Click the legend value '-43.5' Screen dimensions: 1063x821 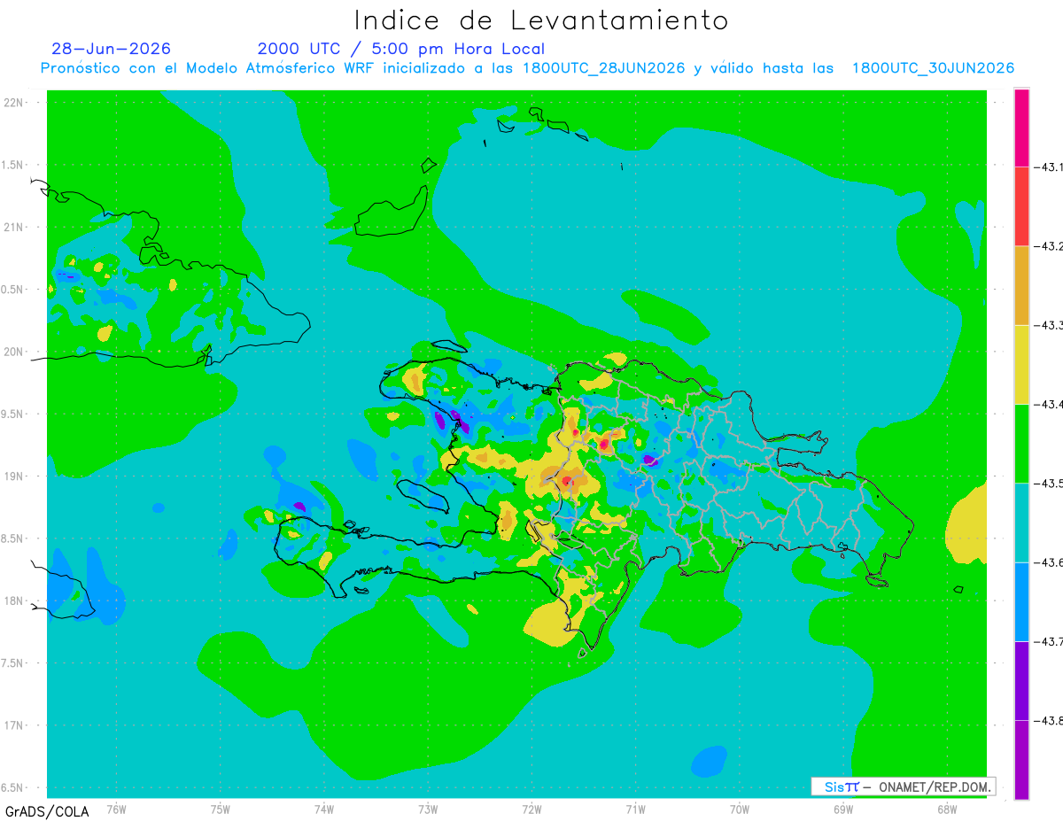(1047, 484)
